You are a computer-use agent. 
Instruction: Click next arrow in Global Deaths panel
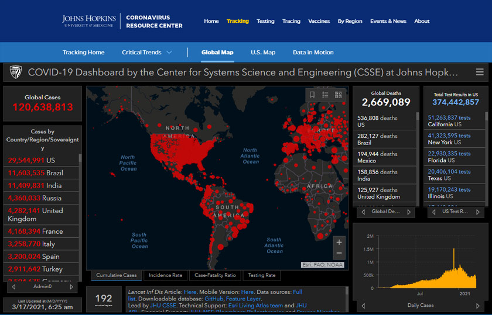(x=409, y=212)
